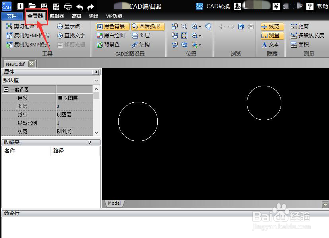
Task: Select the New1.dxf document tab
Action: point(15,64)
